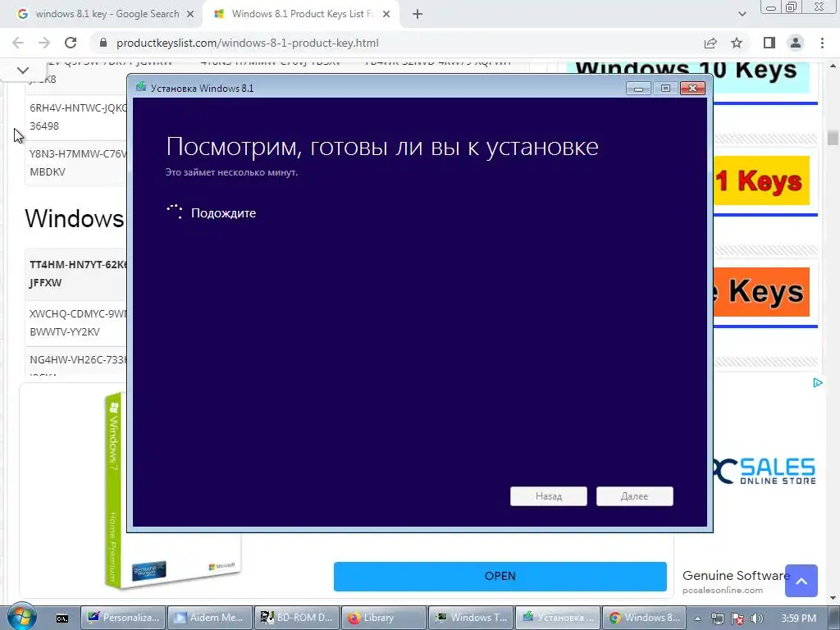Click the Назад button in setup
840x630 pixels.
click(x=549, y=496)
